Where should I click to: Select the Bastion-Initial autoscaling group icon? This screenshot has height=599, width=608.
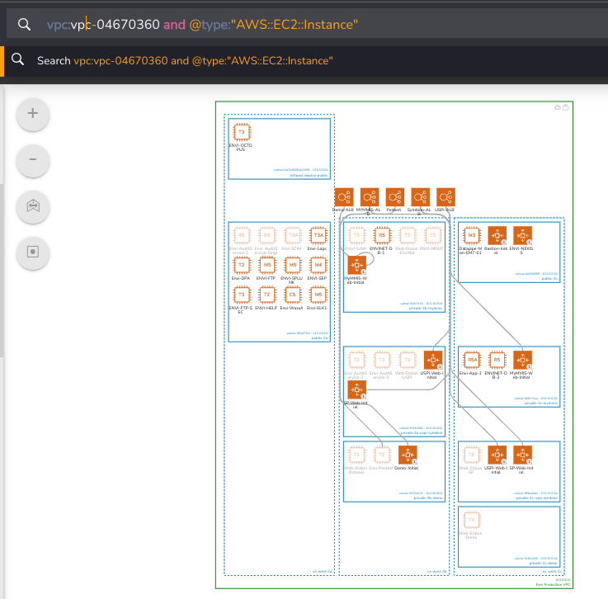tap(497, 235)
